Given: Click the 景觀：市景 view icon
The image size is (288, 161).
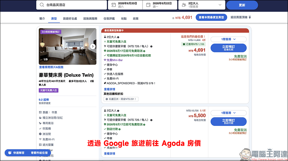Looking at the screenshot, I should pyautogui.click(x=40, y=112).
